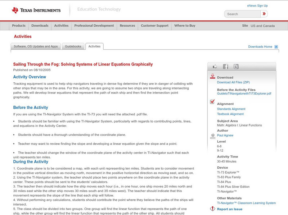Click the Activity Overview heading
The height and width of the screenshot is (215, 288).
tap(30, 77)
